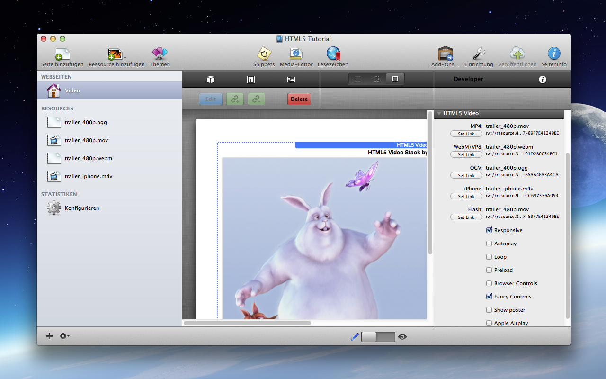Viewport: 606px width, 379px height.
Task: Click the remove link button
Action: [x=256, y=99]
